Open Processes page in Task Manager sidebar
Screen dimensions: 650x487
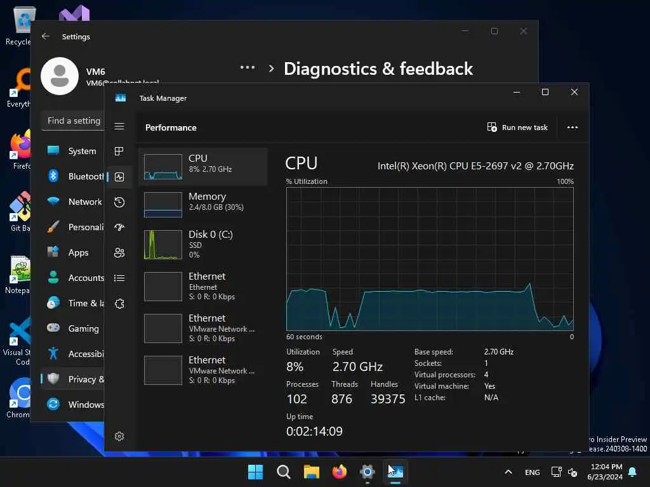(x=119, y=152)
